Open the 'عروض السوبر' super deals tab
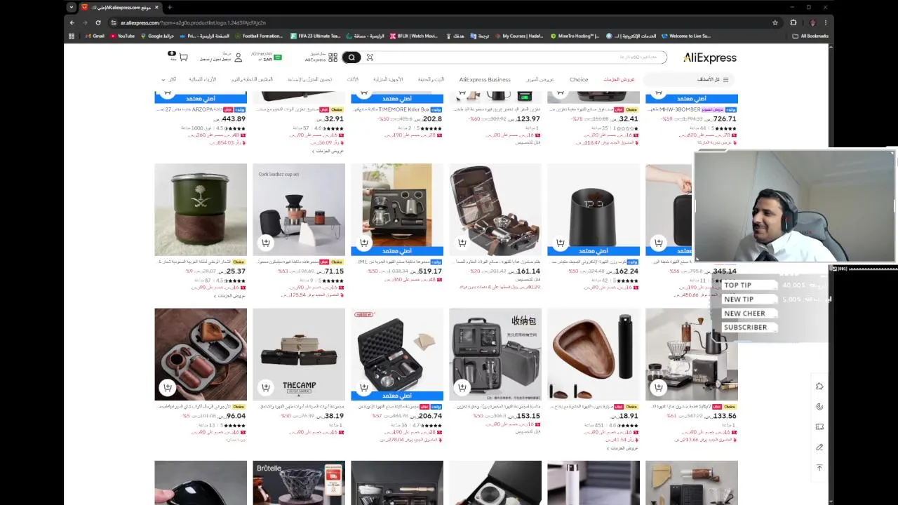898x505 pixels. point(540,79)
